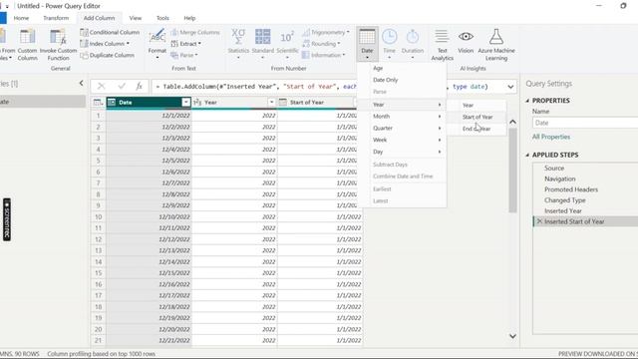Click the vertical scrollbar down arrow
638x359 pixels.
coord(512,336)
